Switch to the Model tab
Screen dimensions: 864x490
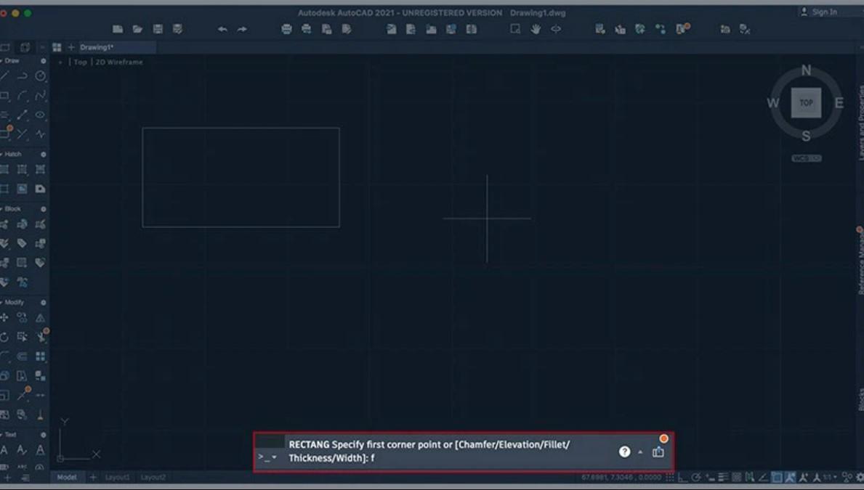click(x=67, y=478)
